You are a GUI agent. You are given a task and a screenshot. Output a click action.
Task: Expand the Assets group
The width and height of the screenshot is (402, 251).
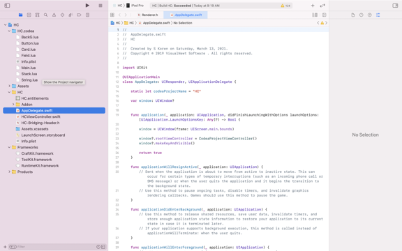click(x=9, y=86)
